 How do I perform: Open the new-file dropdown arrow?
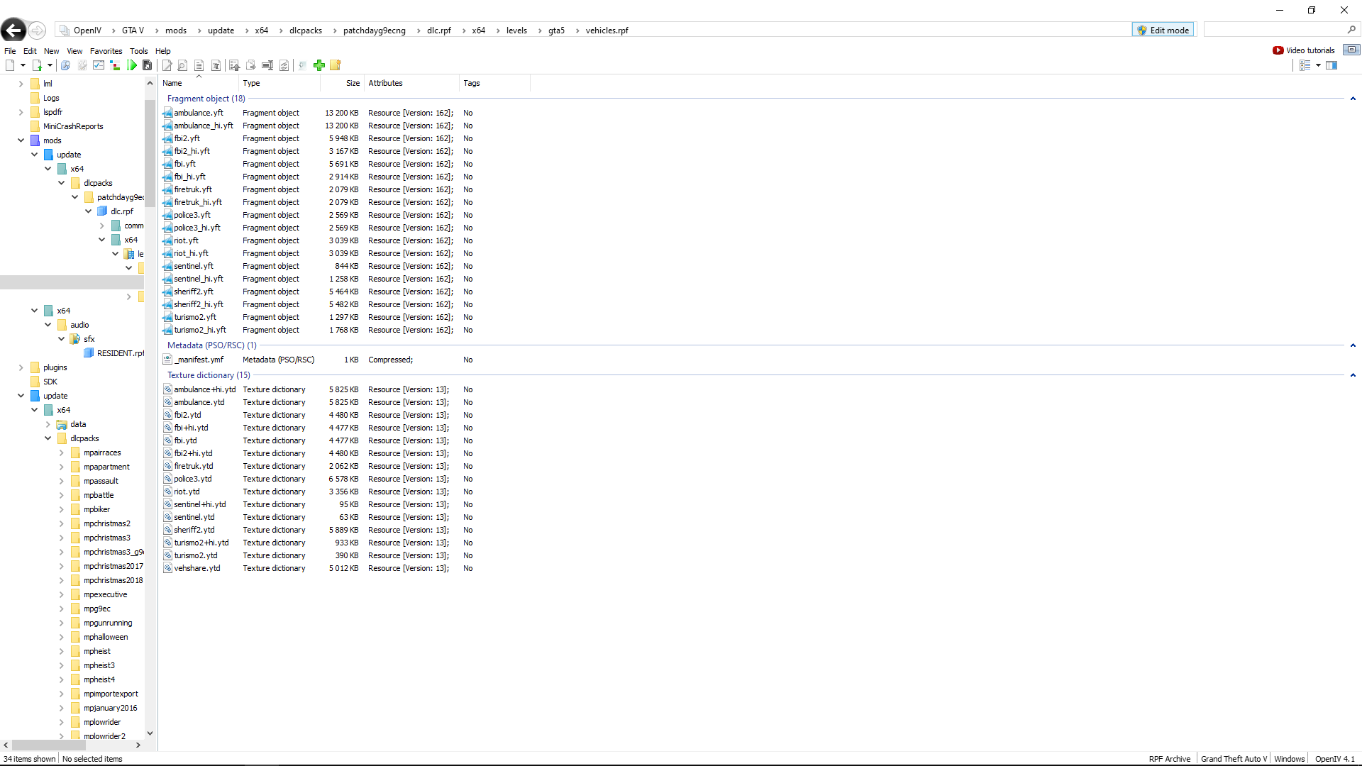click(x=23, y=65)
